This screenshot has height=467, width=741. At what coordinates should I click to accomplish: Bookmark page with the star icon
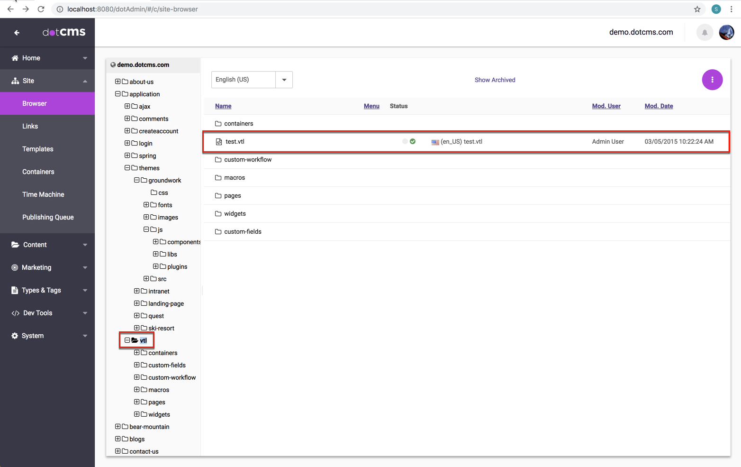tap(697, 9)
